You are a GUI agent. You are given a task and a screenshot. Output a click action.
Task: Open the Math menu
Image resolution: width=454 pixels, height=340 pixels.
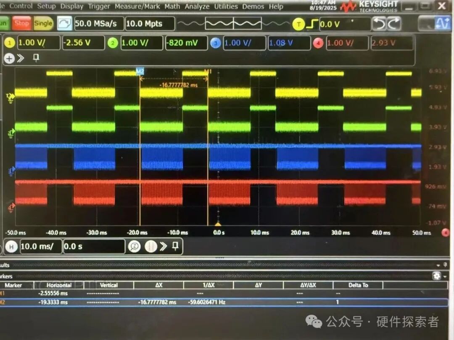tap(172, 6)
